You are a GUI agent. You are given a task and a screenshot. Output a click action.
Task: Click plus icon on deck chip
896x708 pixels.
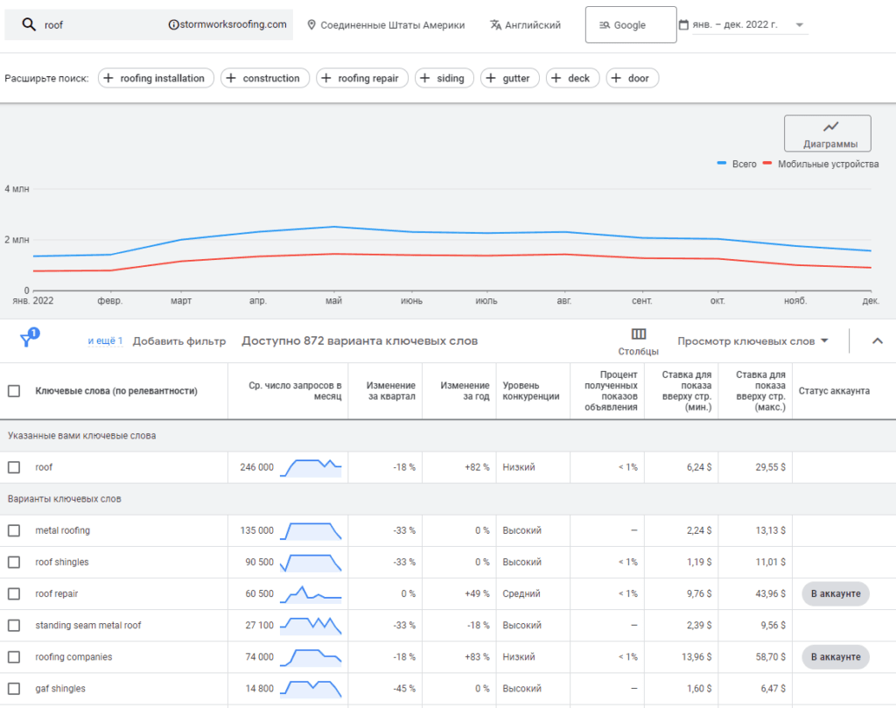point(556,78)
